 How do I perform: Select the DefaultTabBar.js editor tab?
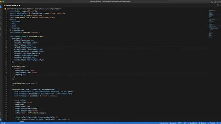pyautogui.click(x=12, y=6)
